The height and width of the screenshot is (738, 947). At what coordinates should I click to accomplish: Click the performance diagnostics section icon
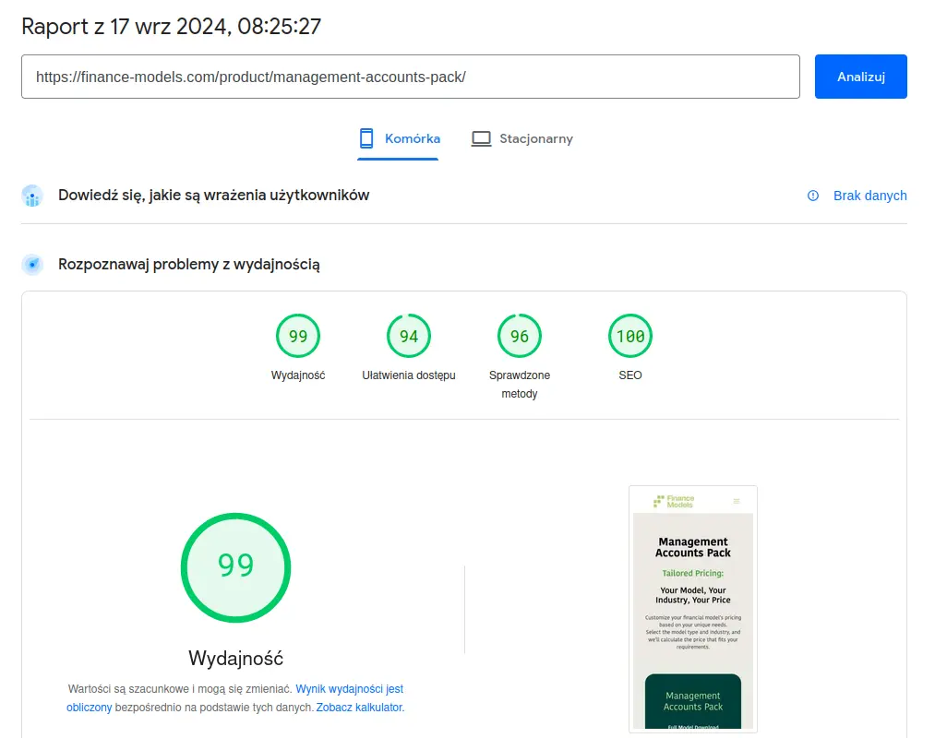[32, 265]
